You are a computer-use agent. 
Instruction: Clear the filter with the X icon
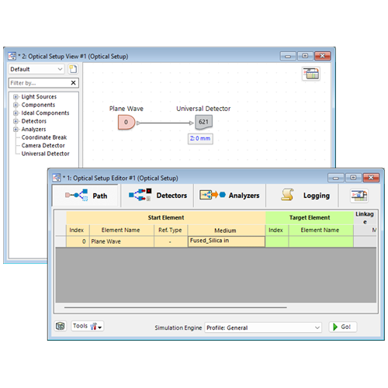coord(73,83)
